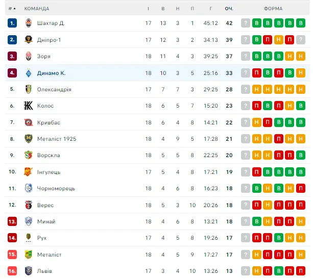
Task: Click the Kolos team logo
Action: click(29, 106)
